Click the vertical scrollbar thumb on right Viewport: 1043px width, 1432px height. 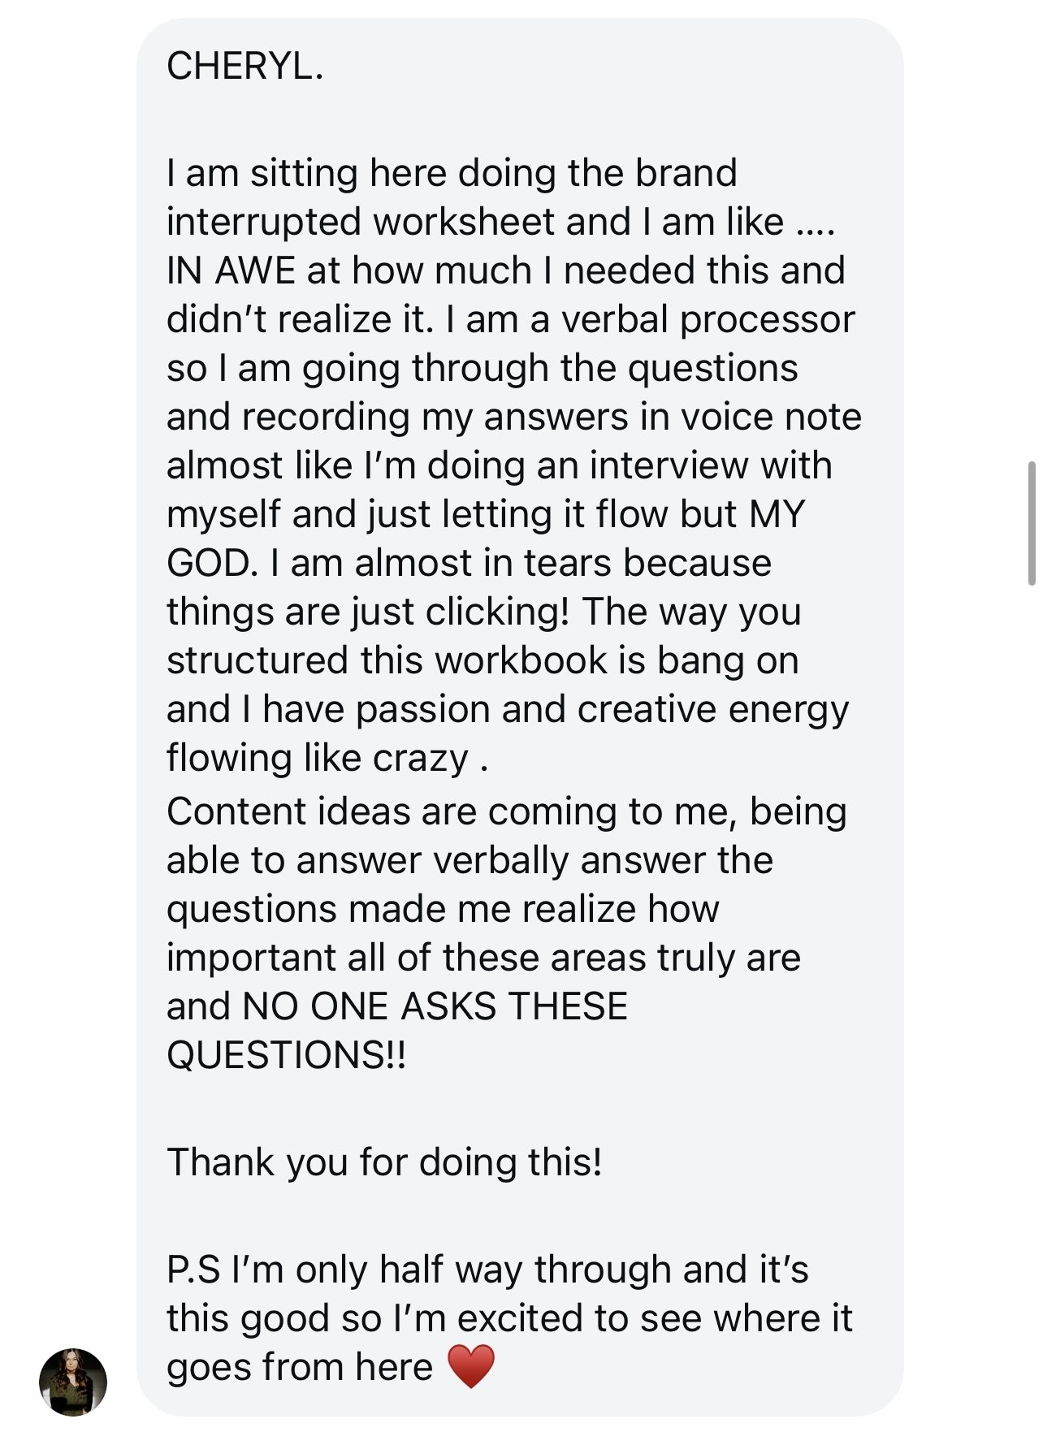pos(1032,523)
